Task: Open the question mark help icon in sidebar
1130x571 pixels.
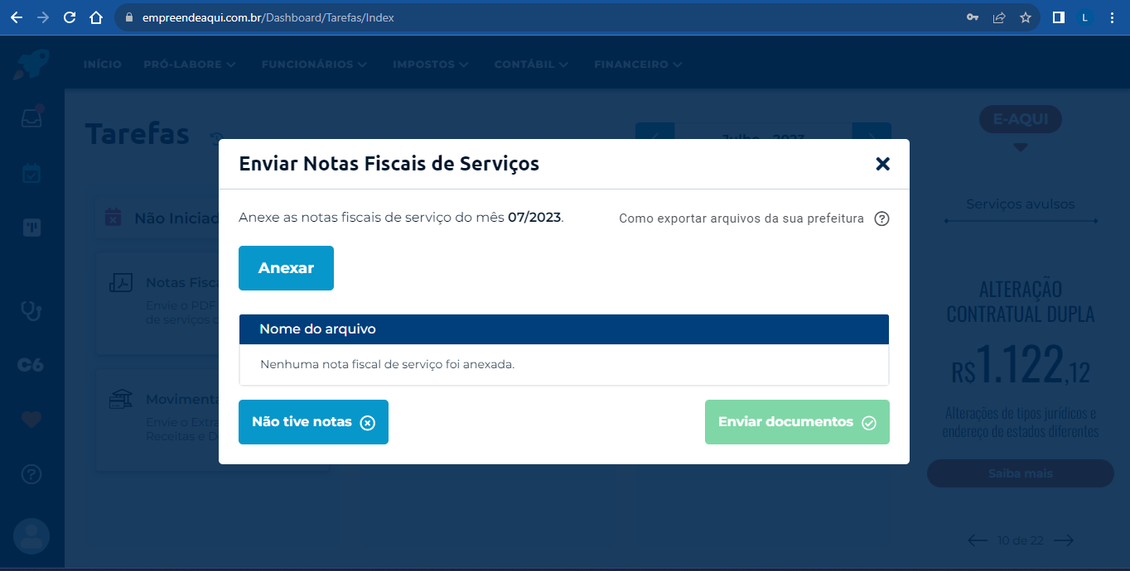Action: pyautogui.click(x=31, y=474)
